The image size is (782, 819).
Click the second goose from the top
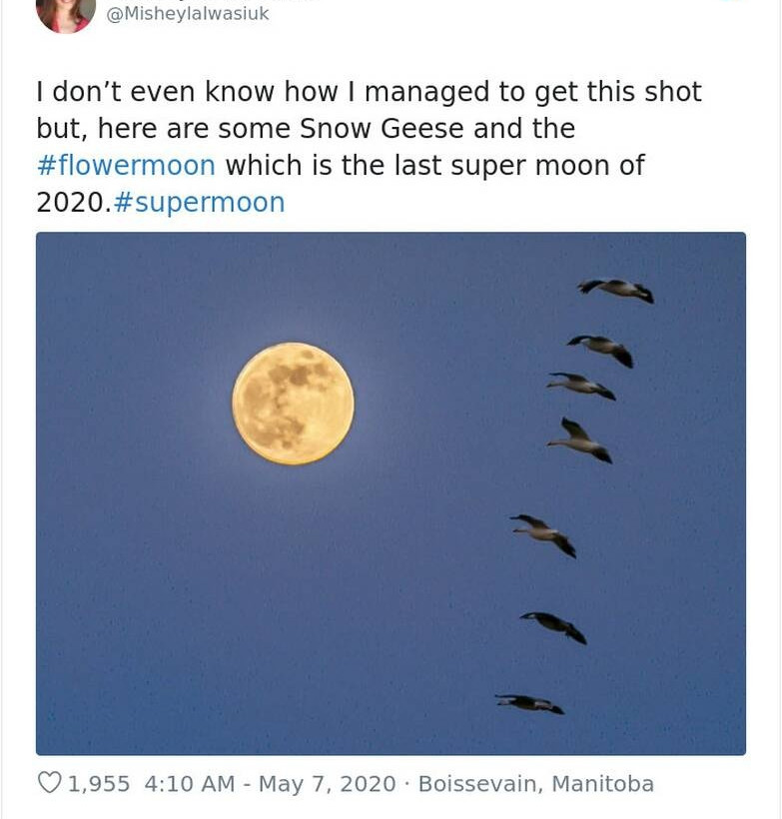[x=602, y=349]
